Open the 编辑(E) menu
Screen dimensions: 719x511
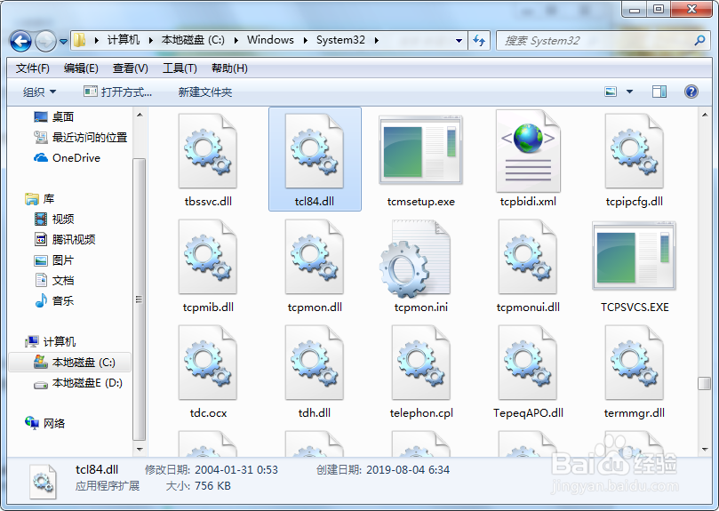(x=81, y=68)
